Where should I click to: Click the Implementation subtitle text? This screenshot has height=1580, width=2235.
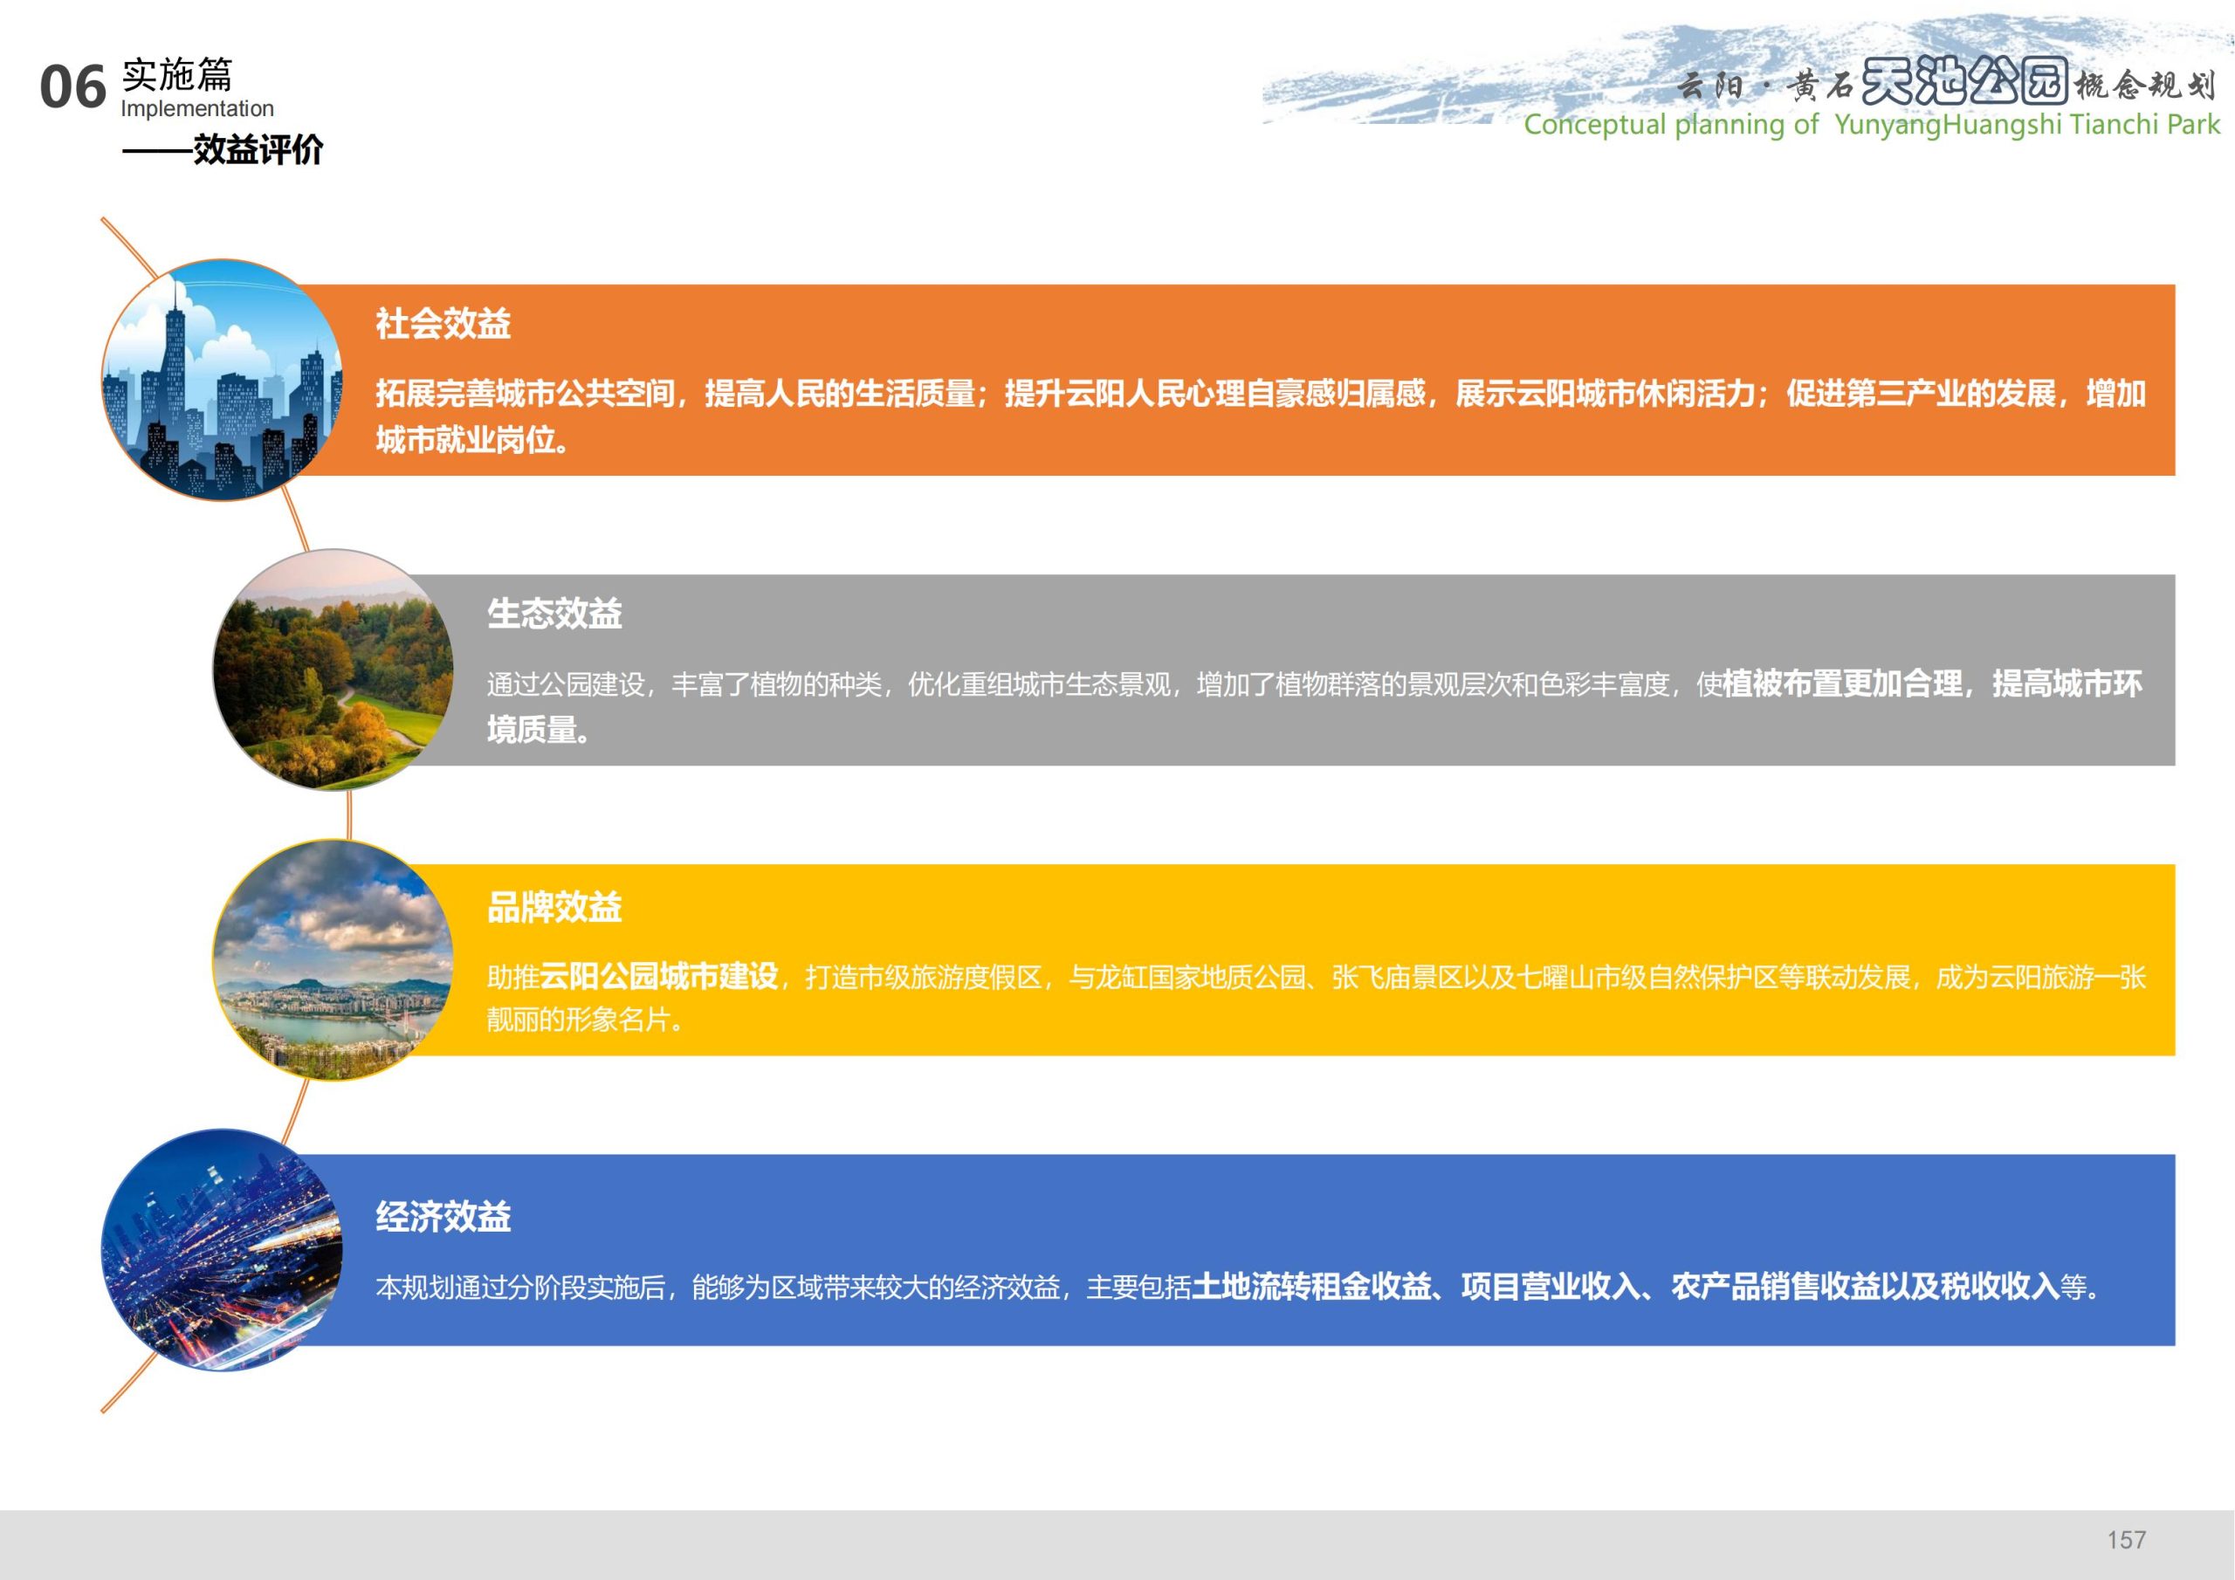pos(196,109)
